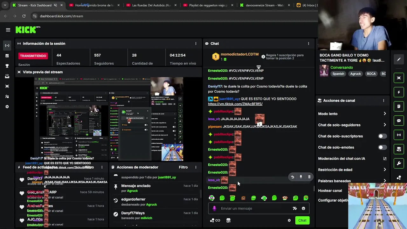Click the Agruck stream tag
This screenshot has width=407, height=229.
click(355, 74)
